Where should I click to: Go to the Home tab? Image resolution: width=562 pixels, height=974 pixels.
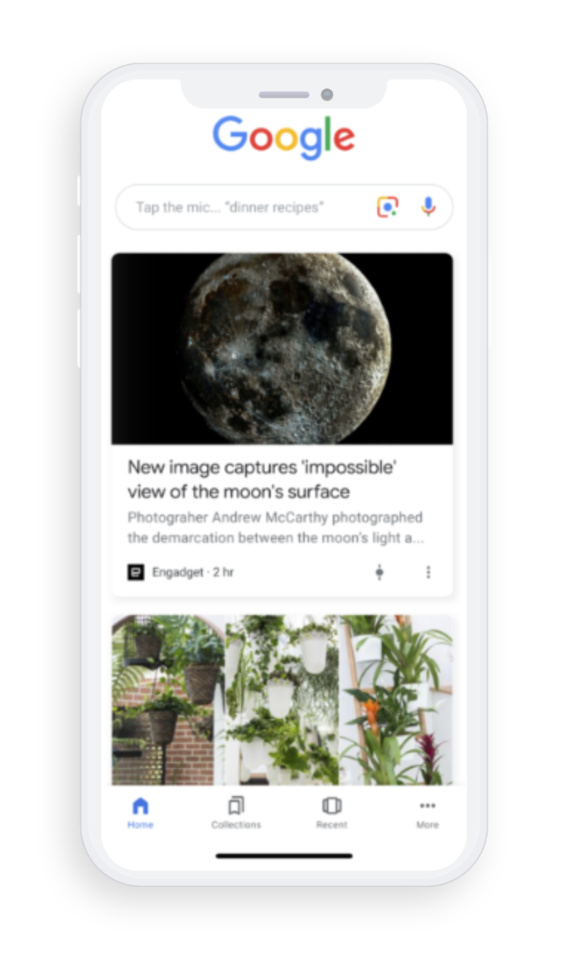tap(141, 813)
